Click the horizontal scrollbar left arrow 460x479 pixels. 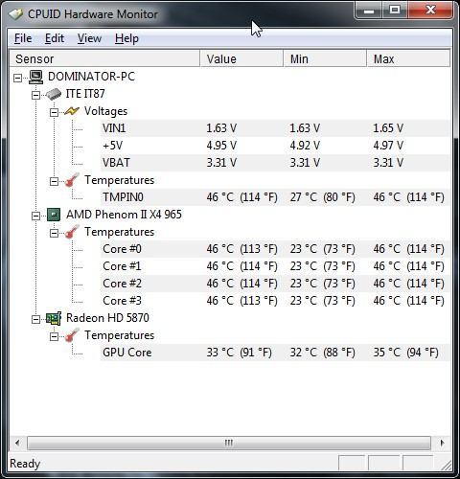tap(17, 443)
